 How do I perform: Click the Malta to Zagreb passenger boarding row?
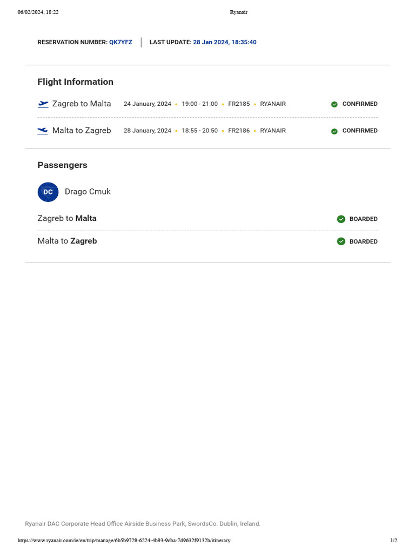[67, 241]
